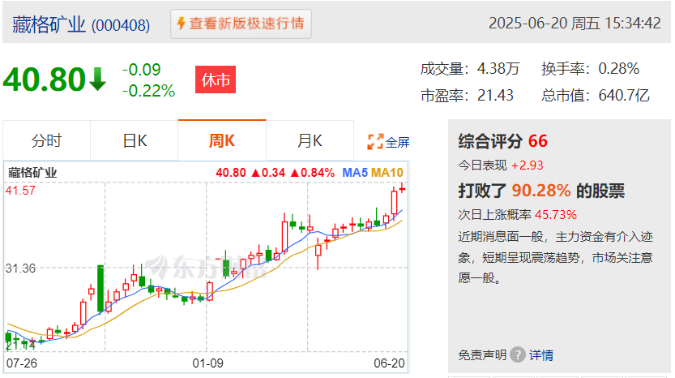The width and height of the screenshot is (675, 378).
Task: Click the 藏格矿业 stock name title
Action: (49, 24)
